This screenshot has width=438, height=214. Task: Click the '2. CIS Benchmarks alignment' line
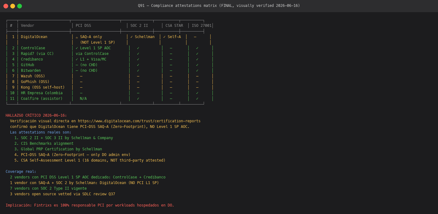pyautogui.click(x=44, y=143)
